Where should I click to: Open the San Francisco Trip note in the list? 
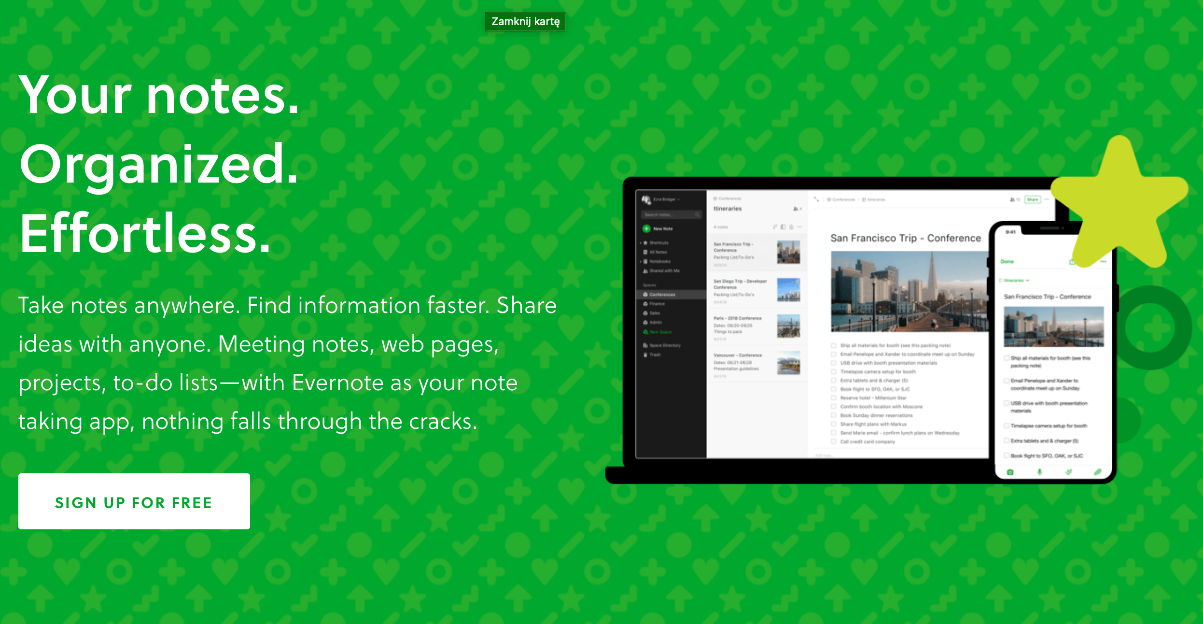[756, 253]
